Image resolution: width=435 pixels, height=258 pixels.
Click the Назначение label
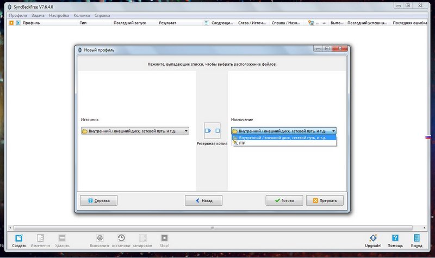click(x=242, y=119)
